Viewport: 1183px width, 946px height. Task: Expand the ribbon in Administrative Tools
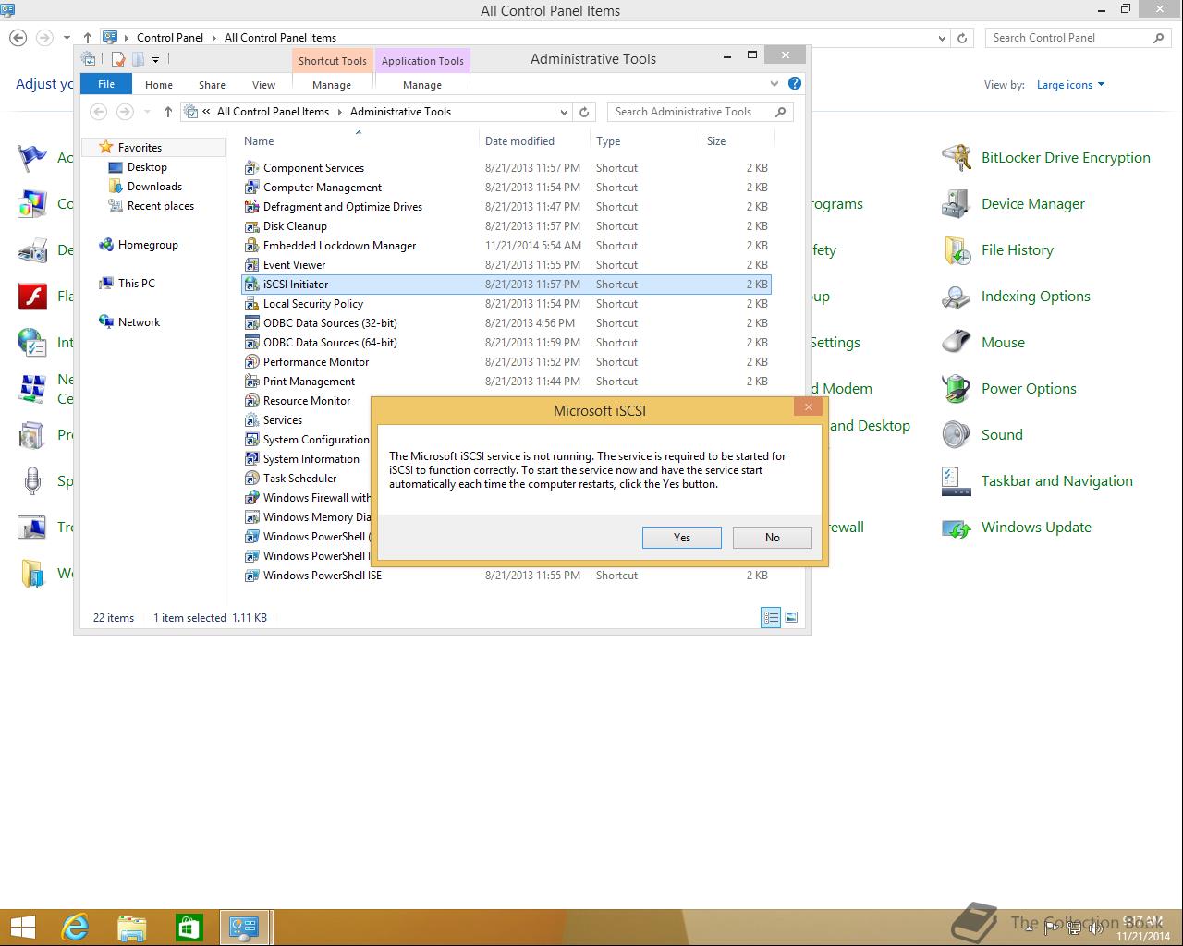[x=774, y=83]
